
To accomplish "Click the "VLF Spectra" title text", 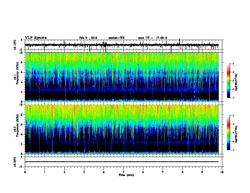I will [x=36, y=38].
